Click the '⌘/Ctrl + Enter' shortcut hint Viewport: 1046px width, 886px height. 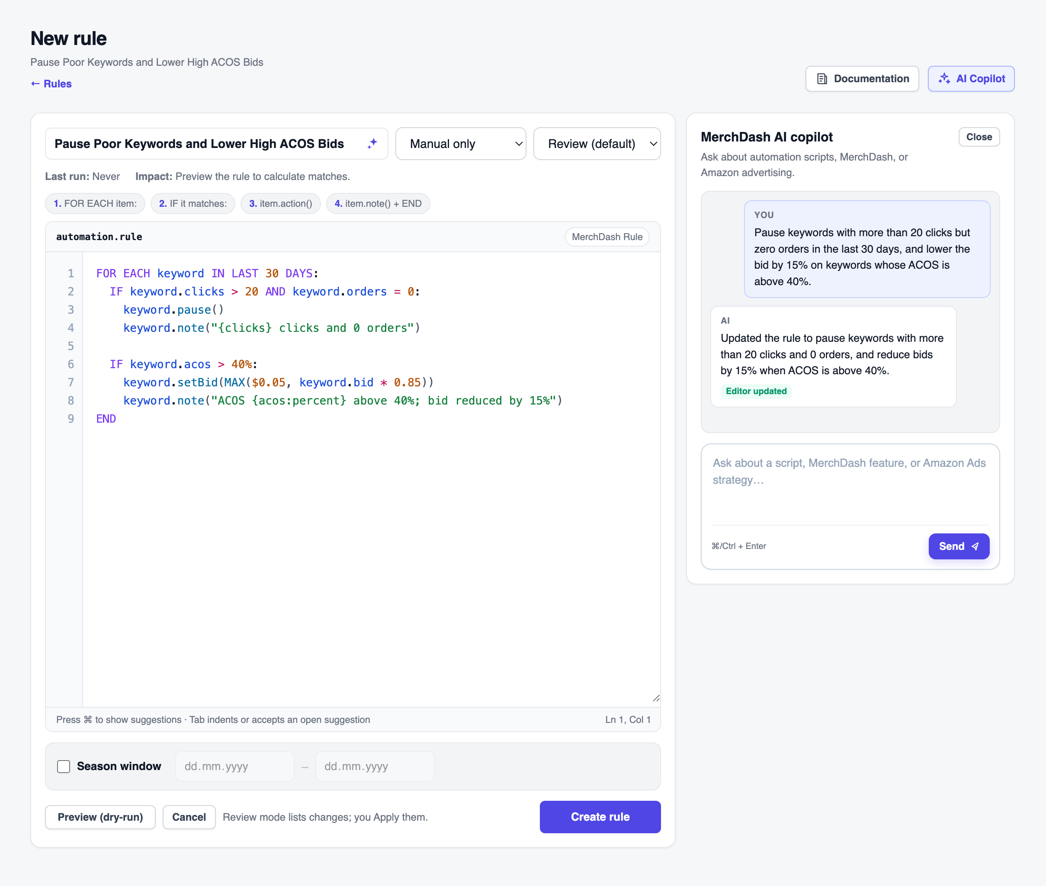click(x=739, y=546)
